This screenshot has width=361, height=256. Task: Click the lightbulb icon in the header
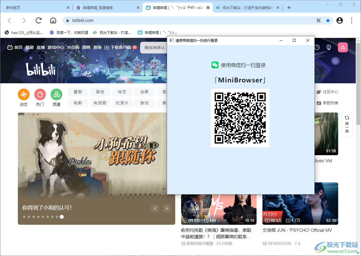point(329,47)
